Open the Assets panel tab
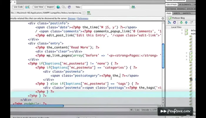Viewport: 206px width, 118px height. 177,13
